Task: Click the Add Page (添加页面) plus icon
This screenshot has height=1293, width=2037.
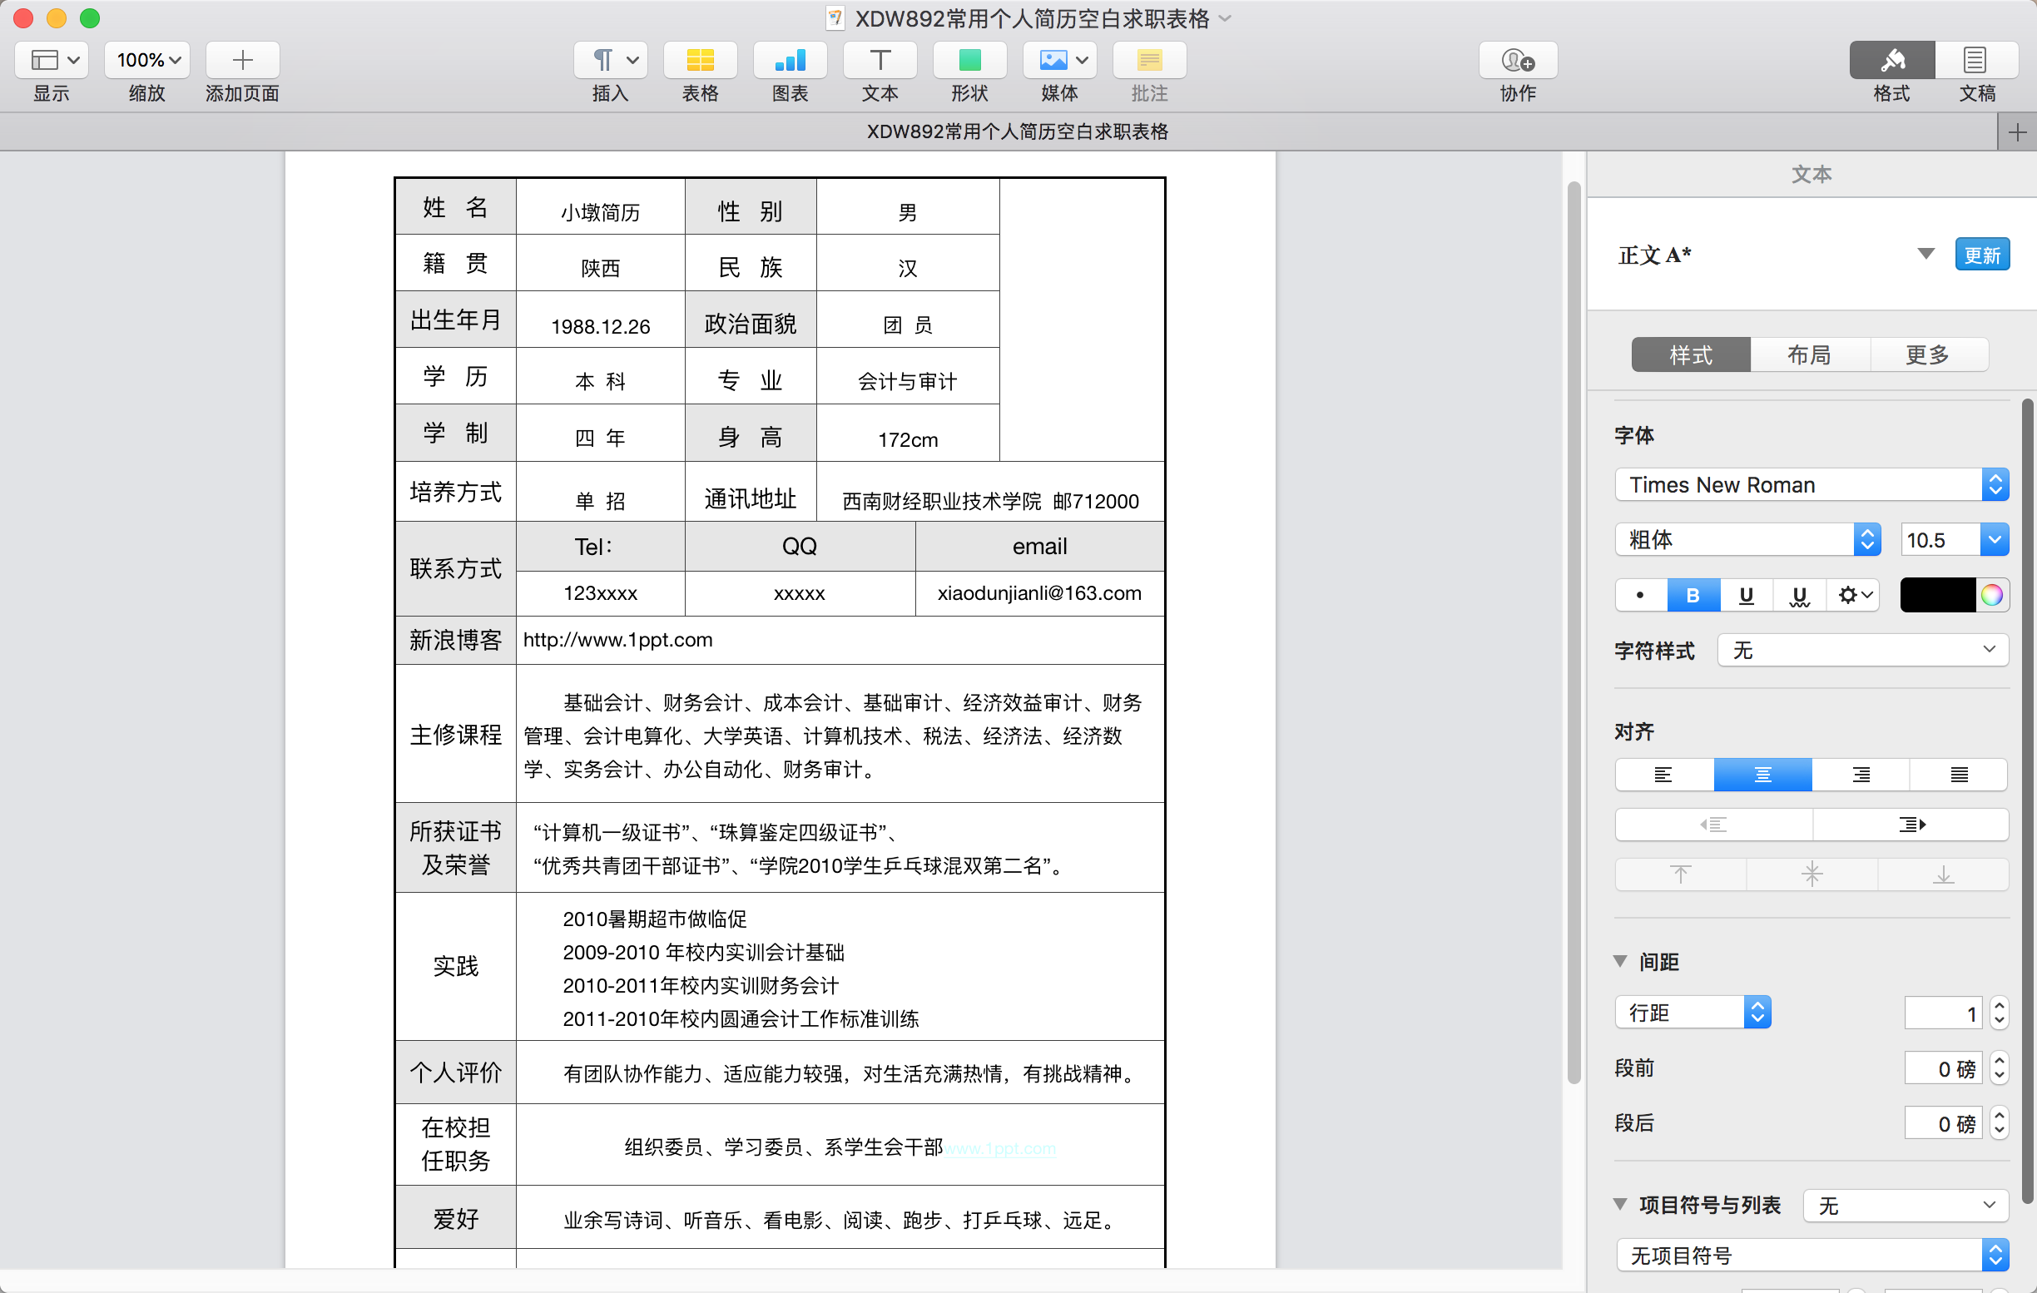Action: (242, 60)
